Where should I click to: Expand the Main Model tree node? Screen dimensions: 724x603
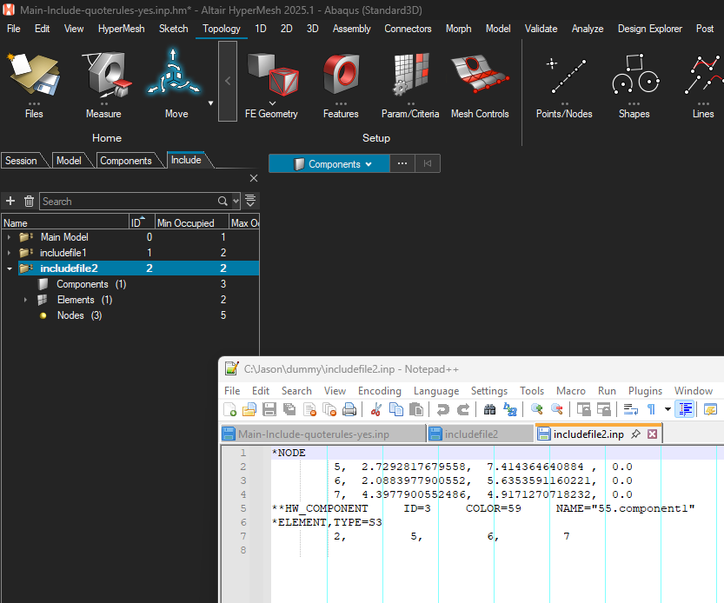pos(10,237)
